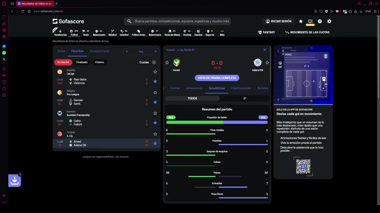Click the floating download arrow widget
380x213 pixels.
pyautogui.click(x=15, y=181)
